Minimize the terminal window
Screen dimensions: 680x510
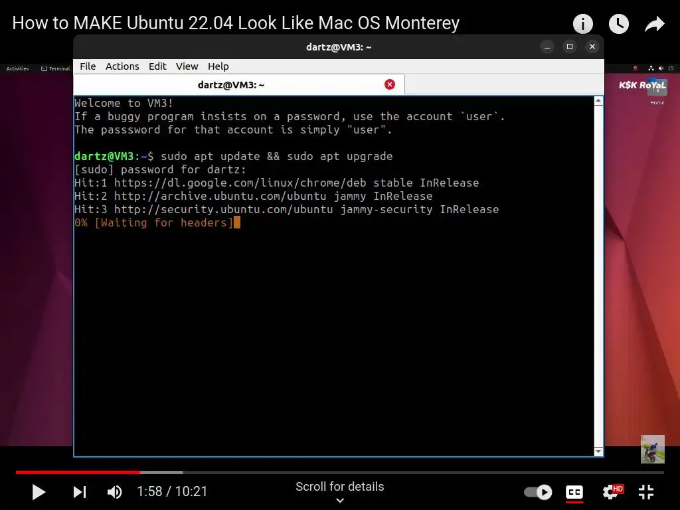click(x=547, y=47)
